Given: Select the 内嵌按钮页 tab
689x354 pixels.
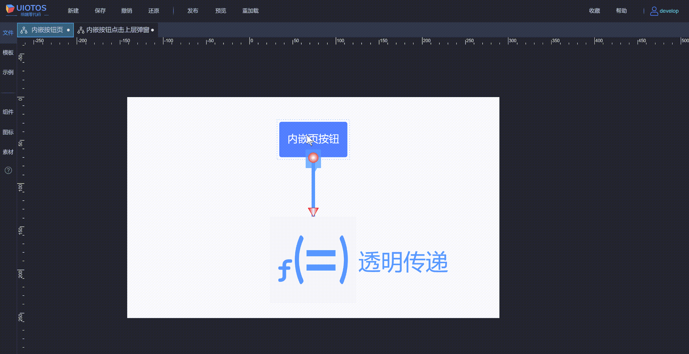Looking at the screenshot, I should (48, 30).
